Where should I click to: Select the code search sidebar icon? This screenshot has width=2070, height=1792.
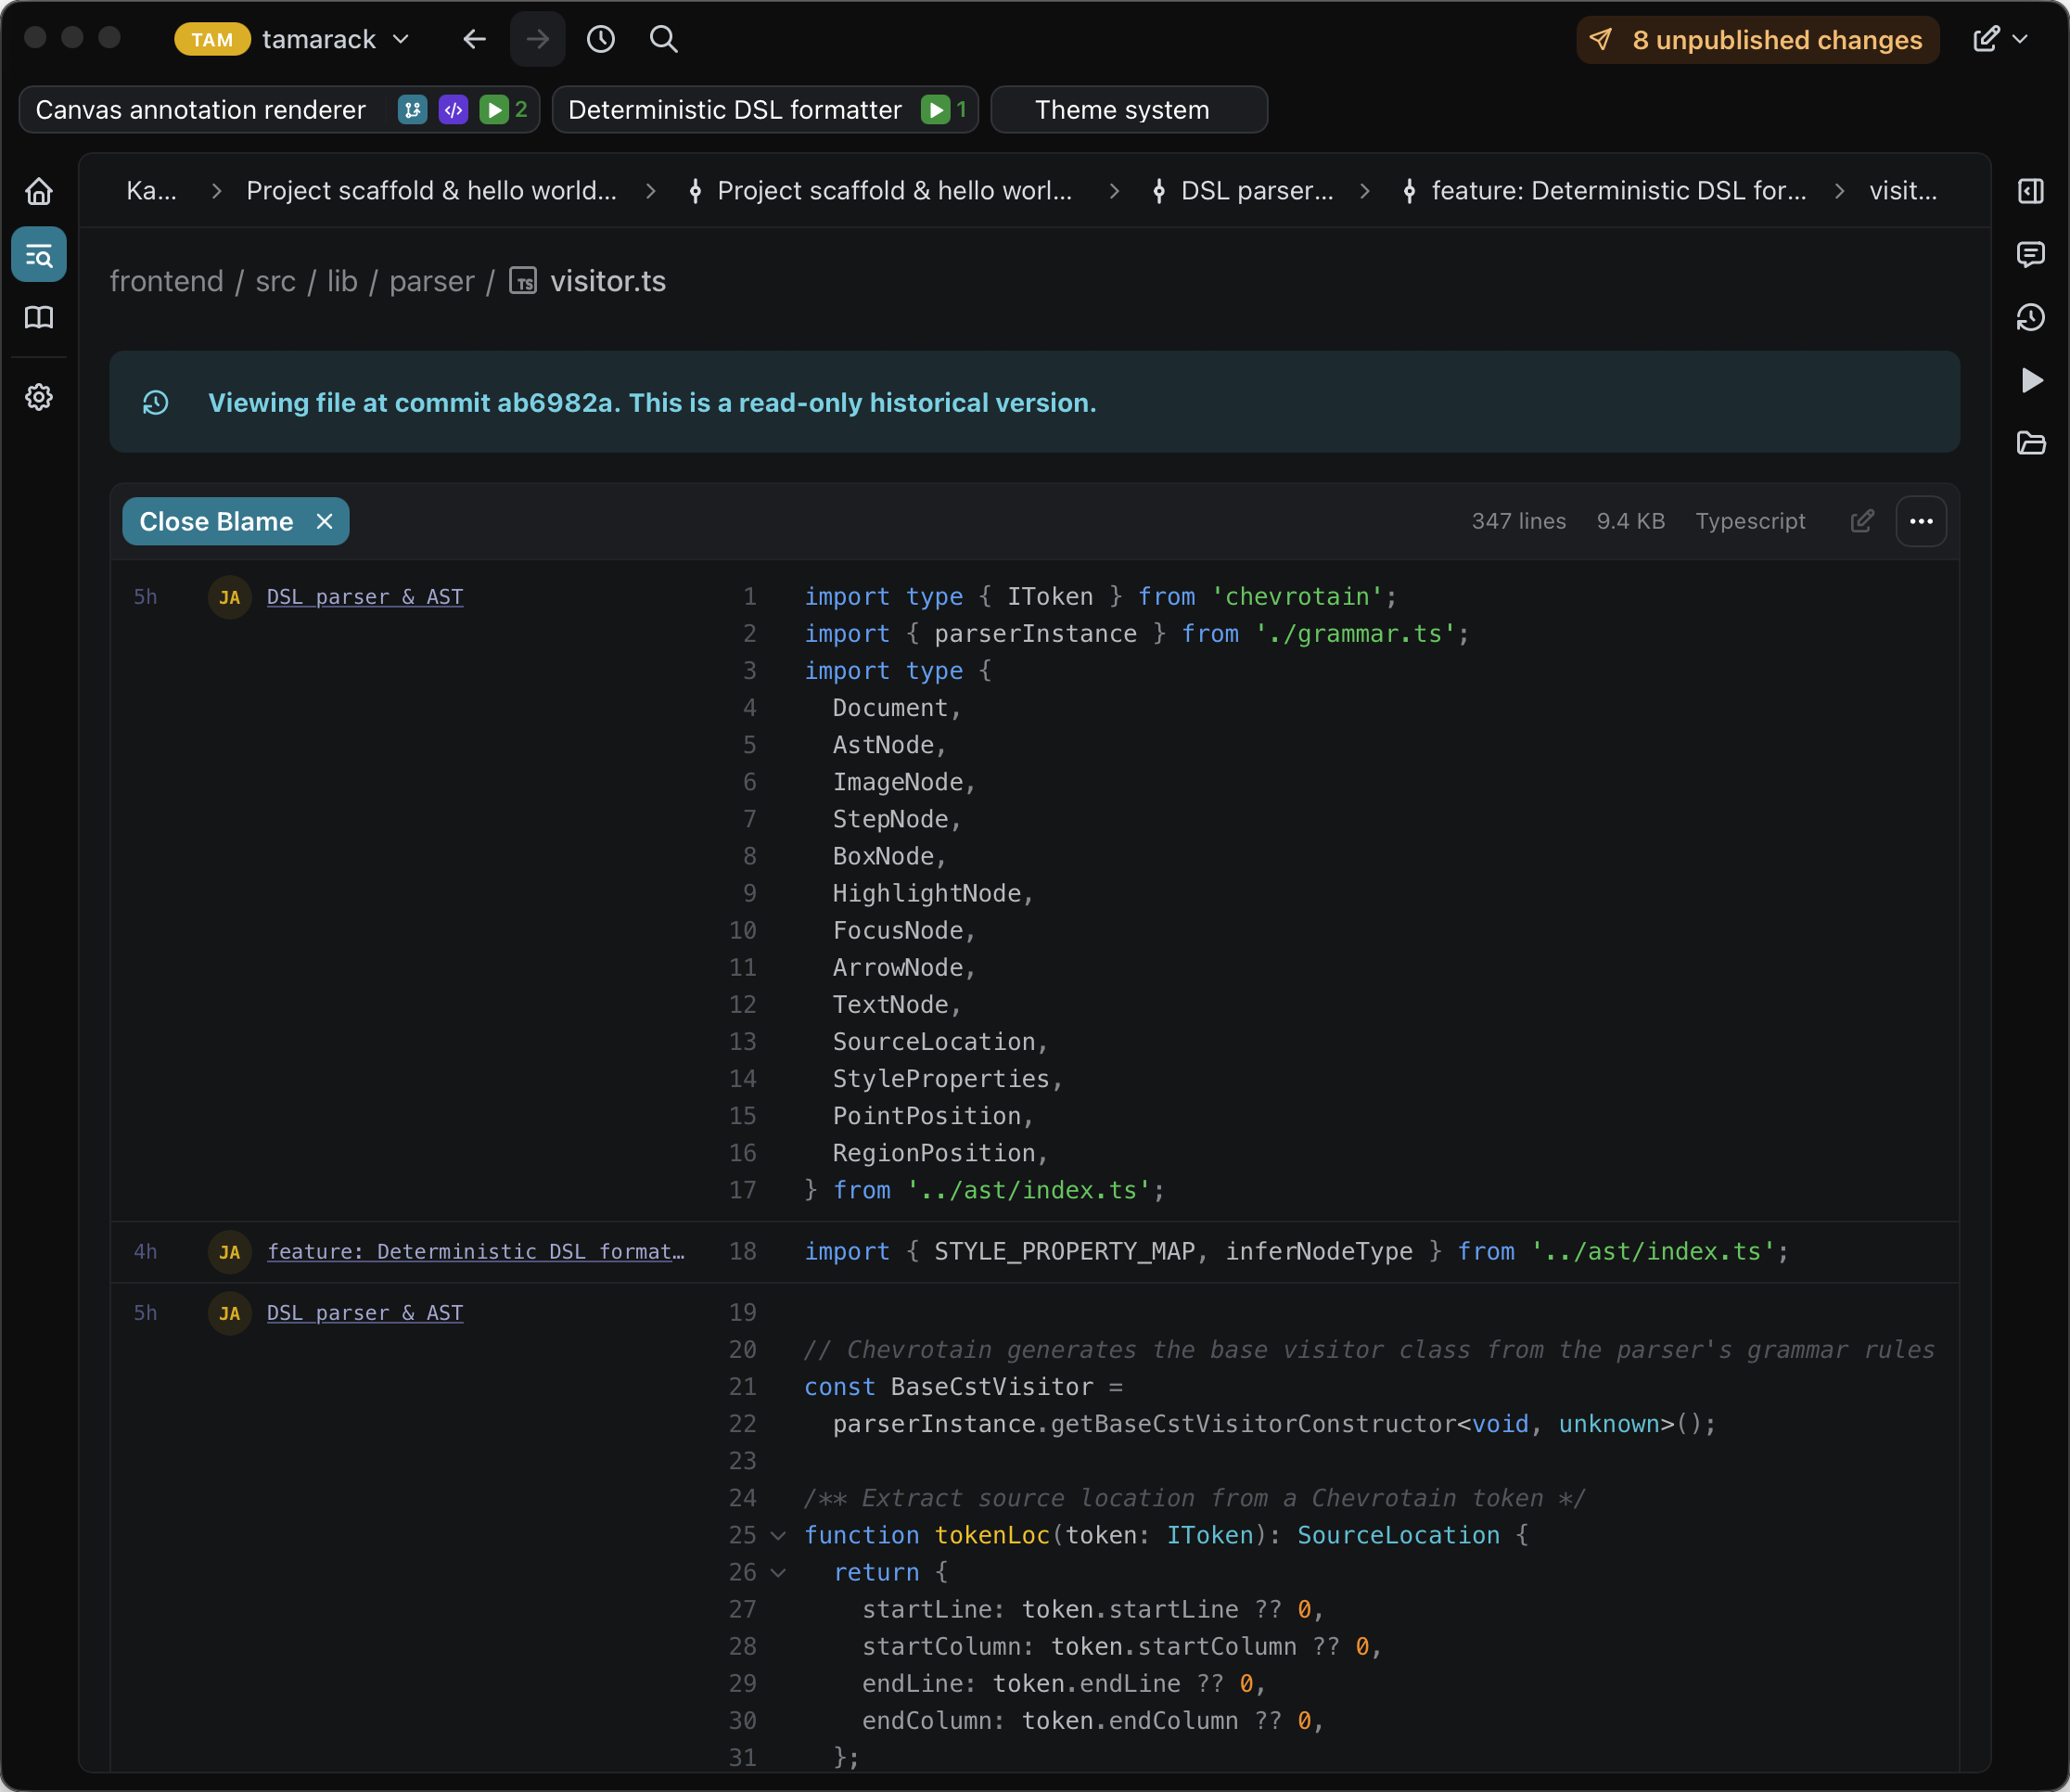point(39,255)
